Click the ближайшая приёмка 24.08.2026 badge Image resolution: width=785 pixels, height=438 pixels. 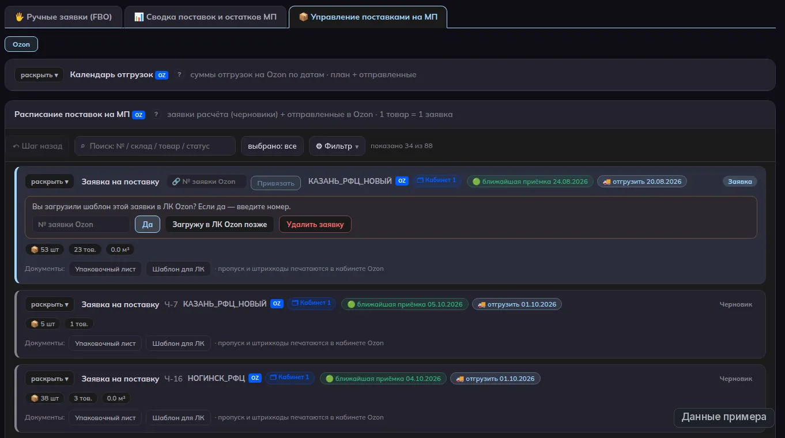pos(530,182)
